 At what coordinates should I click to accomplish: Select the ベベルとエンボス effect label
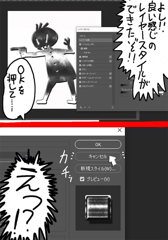(x=88, y=44)
